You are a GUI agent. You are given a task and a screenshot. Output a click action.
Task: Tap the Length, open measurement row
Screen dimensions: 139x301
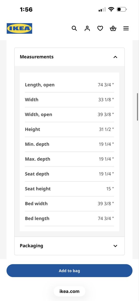pyautogui.click(x=69, y=85)
